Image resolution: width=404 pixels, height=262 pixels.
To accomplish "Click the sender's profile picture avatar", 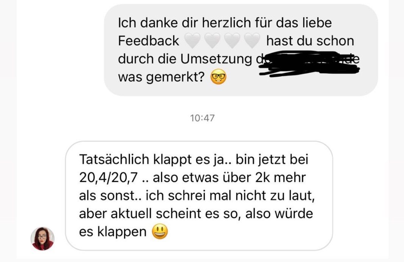I will pos(42,238).
